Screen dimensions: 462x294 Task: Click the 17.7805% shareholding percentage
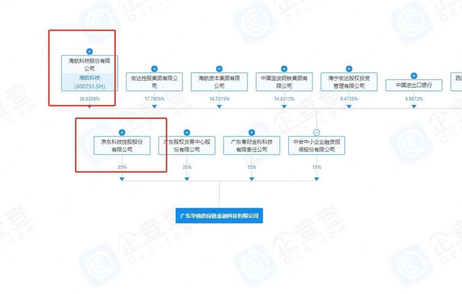click(154, 99)
